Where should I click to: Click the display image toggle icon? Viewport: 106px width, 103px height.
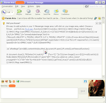(85, 82)
